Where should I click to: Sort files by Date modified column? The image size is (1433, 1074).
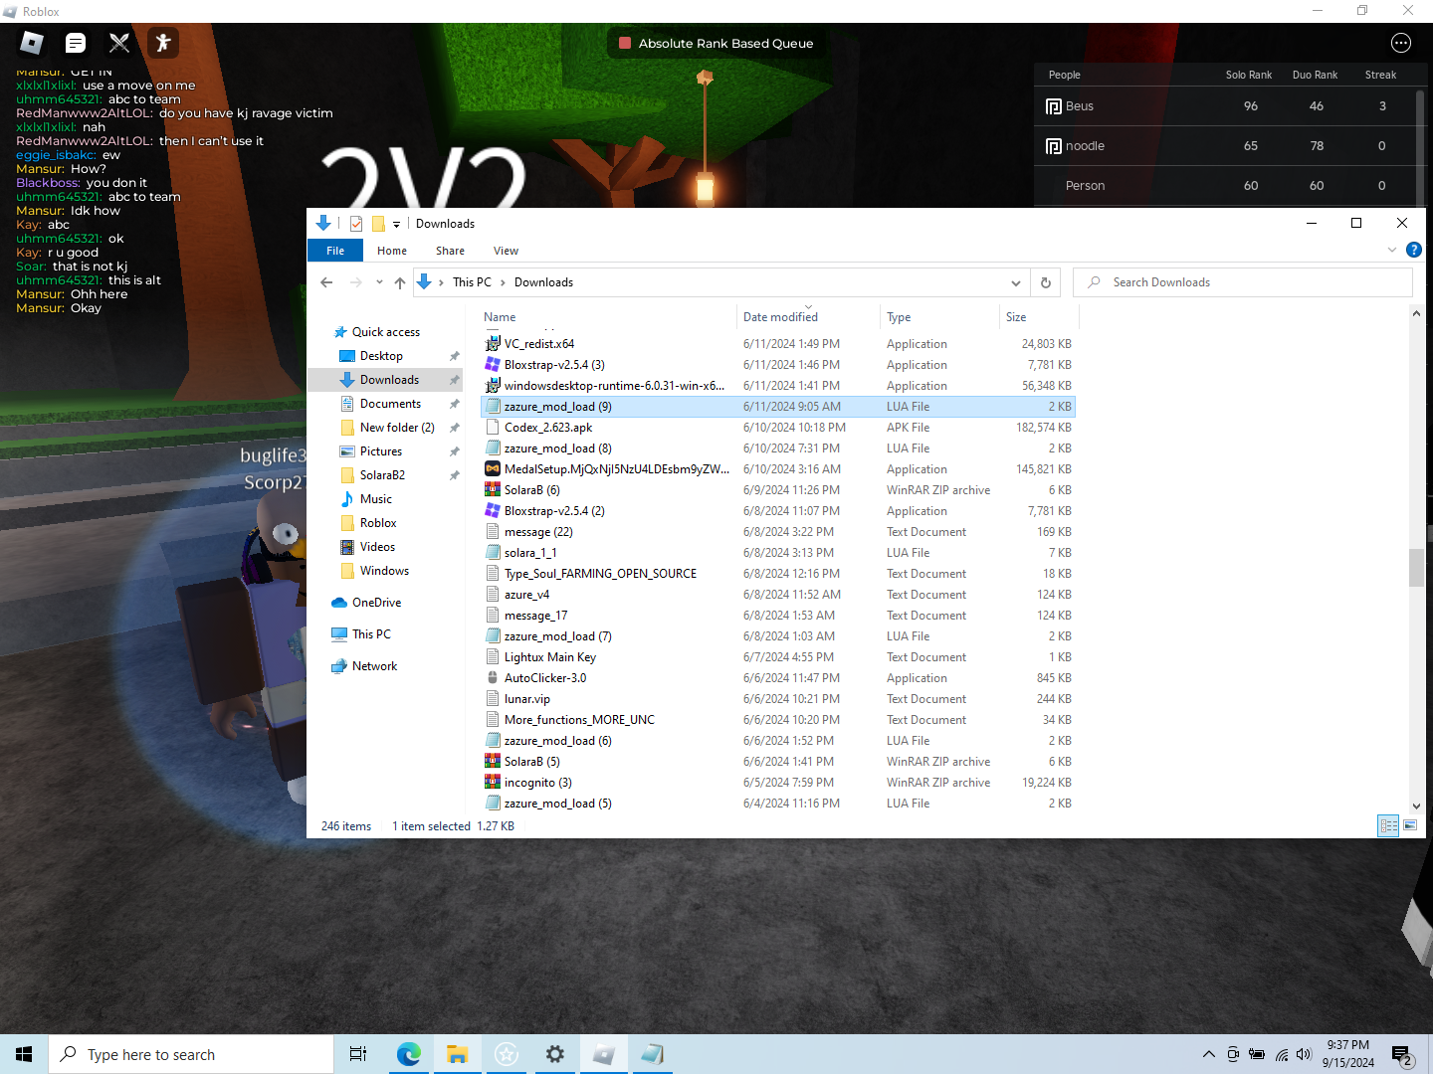coord(808,317)
